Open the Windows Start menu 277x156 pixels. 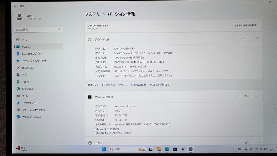point(104,149)
